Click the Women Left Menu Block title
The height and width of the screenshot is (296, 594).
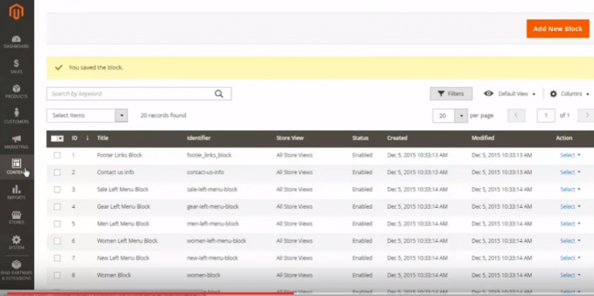(x=128, y=240)
